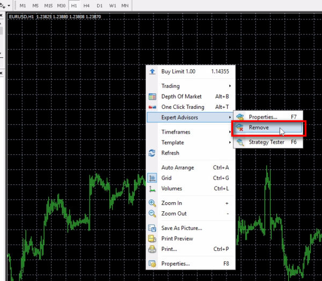Click the Zoom In magnifier icon
322x281 pixels.
[152, 203]
